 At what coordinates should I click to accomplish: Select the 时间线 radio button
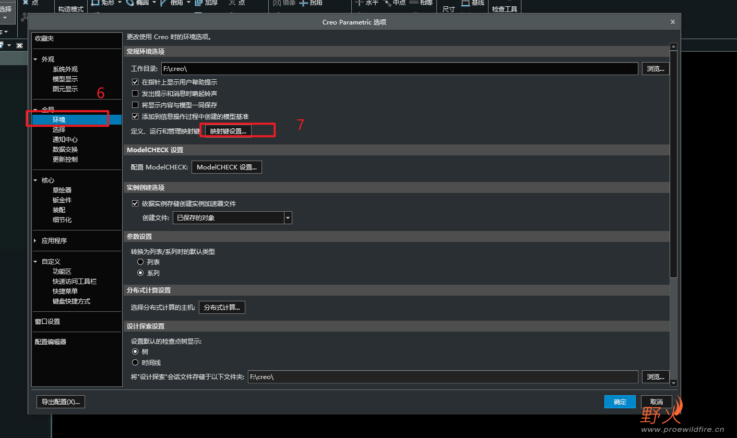(x=135, y=362)
